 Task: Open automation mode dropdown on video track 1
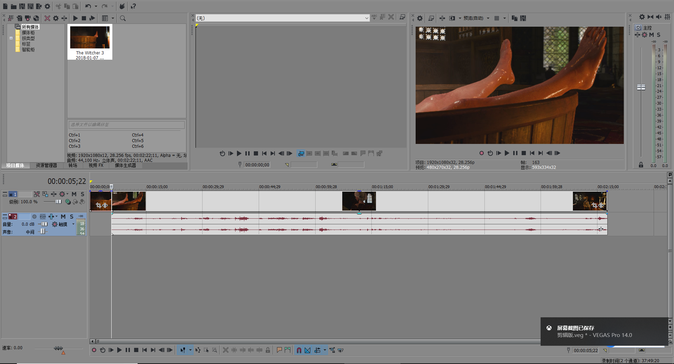pos(67,194)
